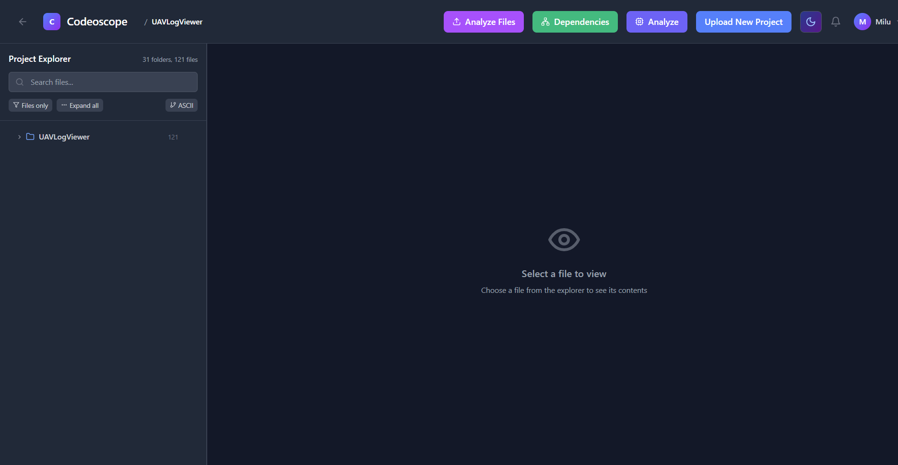This screenshot has width=898, height=465.
Task: Click the 31 folders, 121 files summary
Action: 170,59
